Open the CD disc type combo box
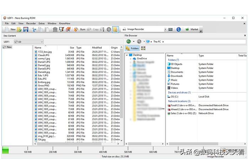Image resolution: width=249 pixels, height=160 pixels. (28, 42)
